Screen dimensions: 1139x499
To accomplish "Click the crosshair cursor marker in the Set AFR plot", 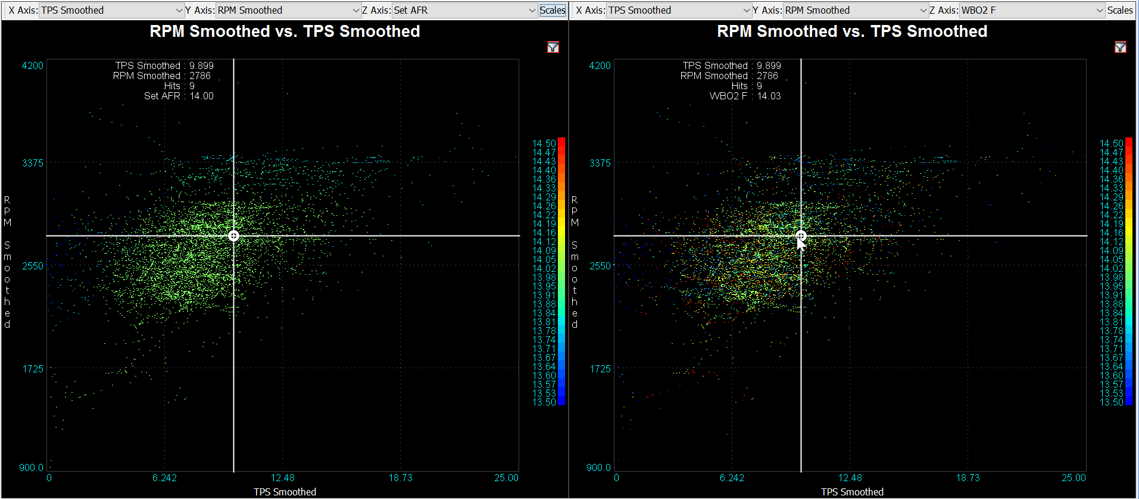I will (233, 236).
